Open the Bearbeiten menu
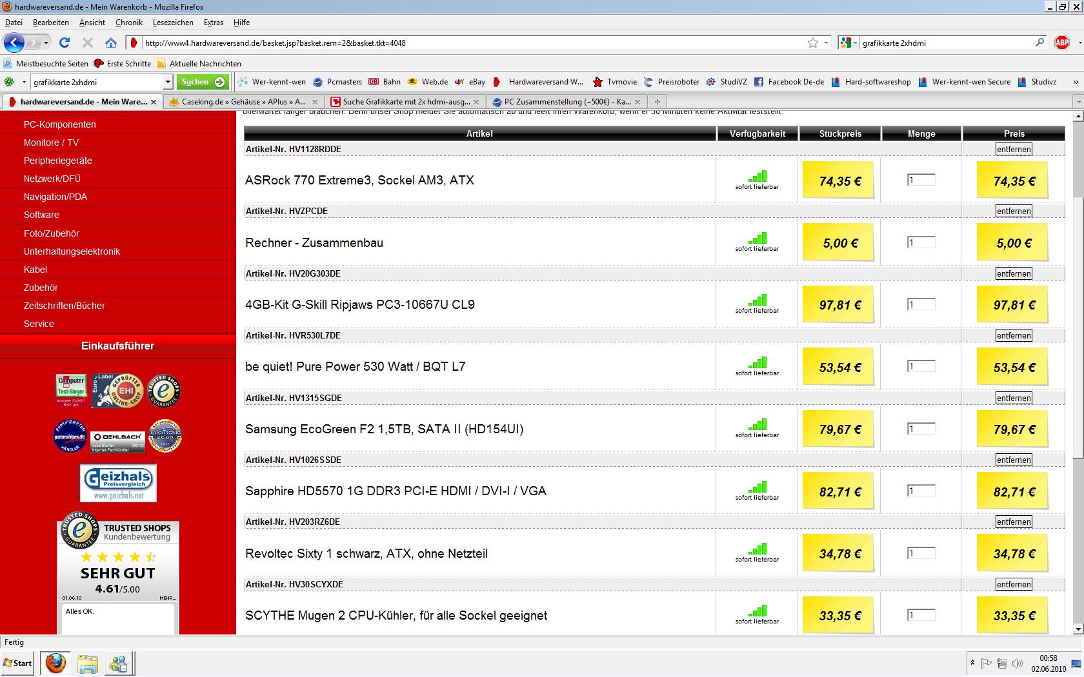This screenshot has width=1084, height=677. pos(51,23)
